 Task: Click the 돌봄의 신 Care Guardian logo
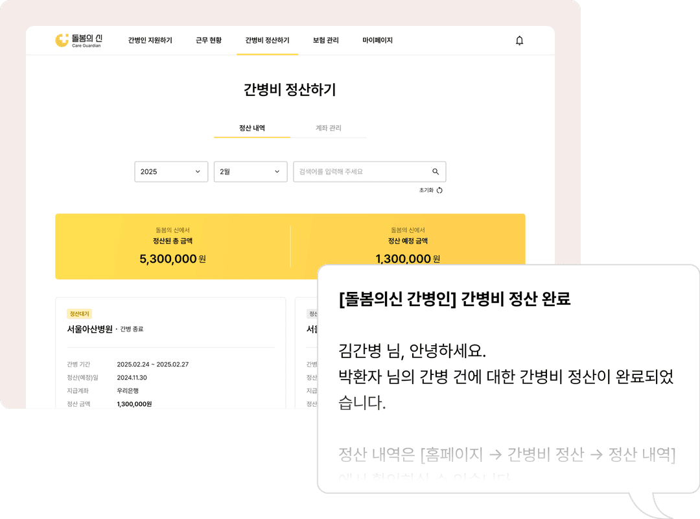tap(78, 40)
